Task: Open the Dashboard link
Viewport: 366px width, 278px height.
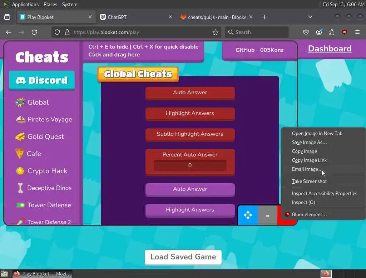Action: coord(330,49)
